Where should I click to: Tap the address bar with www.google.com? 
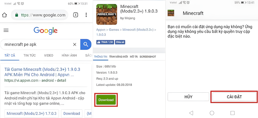tap(39, 15)
